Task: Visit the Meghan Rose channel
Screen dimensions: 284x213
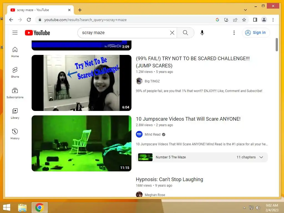Action: point(155,195)
